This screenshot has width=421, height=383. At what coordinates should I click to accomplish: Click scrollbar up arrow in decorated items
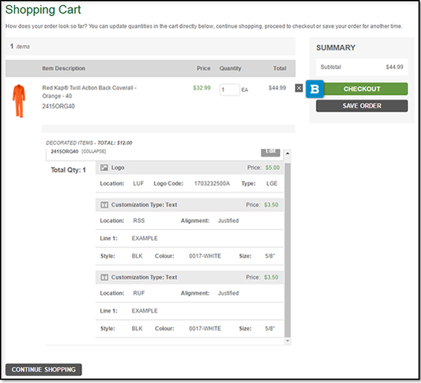pyautogui.click(x=288, y=153)
